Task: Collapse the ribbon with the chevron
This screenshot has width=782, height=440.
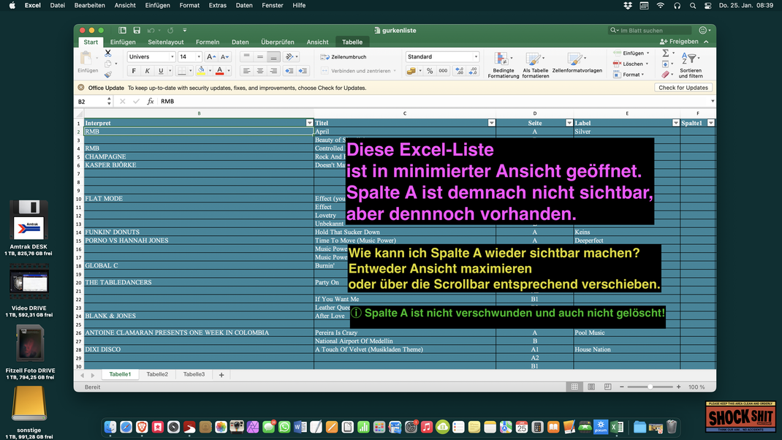Action: 706,42
